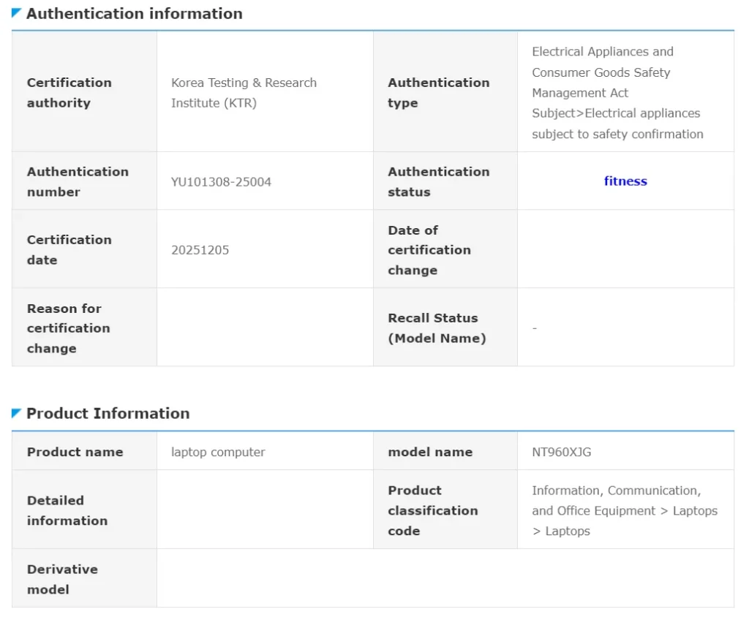
Task: Click the empty Reason for certification change cell
Action: click(265, 328)
